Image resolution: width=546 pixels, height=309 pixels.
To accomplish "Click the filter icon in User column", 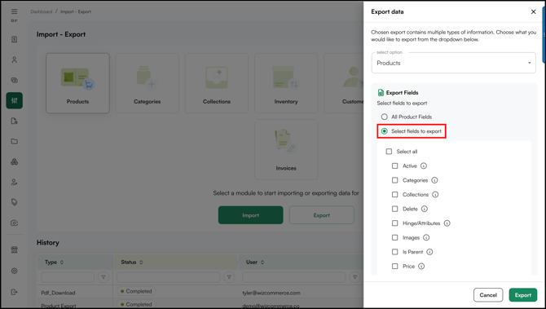I will click(x=354, y=277).
